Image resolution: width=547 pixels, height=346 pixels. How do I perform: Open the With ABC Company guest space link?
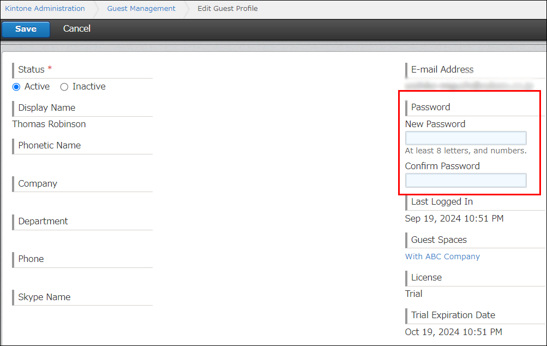coord(442,256)
